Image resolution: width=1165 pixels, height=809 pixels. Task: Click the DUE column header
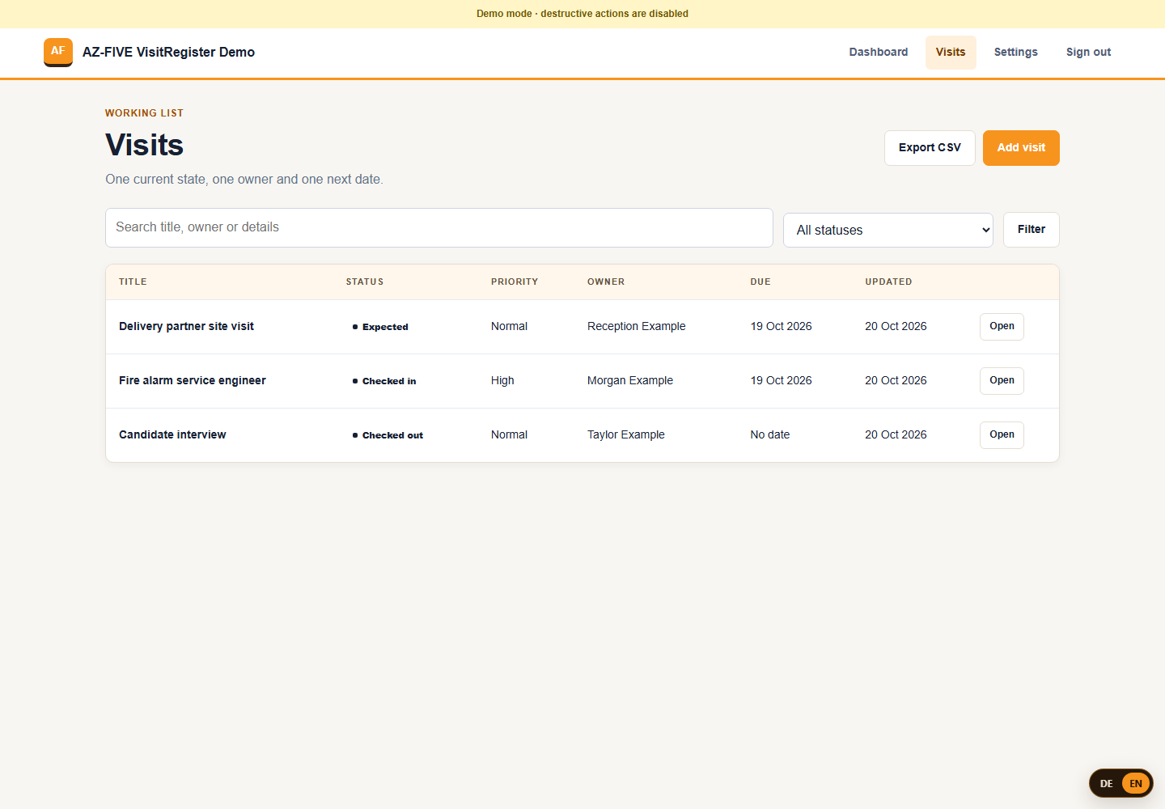click(760, 282)
